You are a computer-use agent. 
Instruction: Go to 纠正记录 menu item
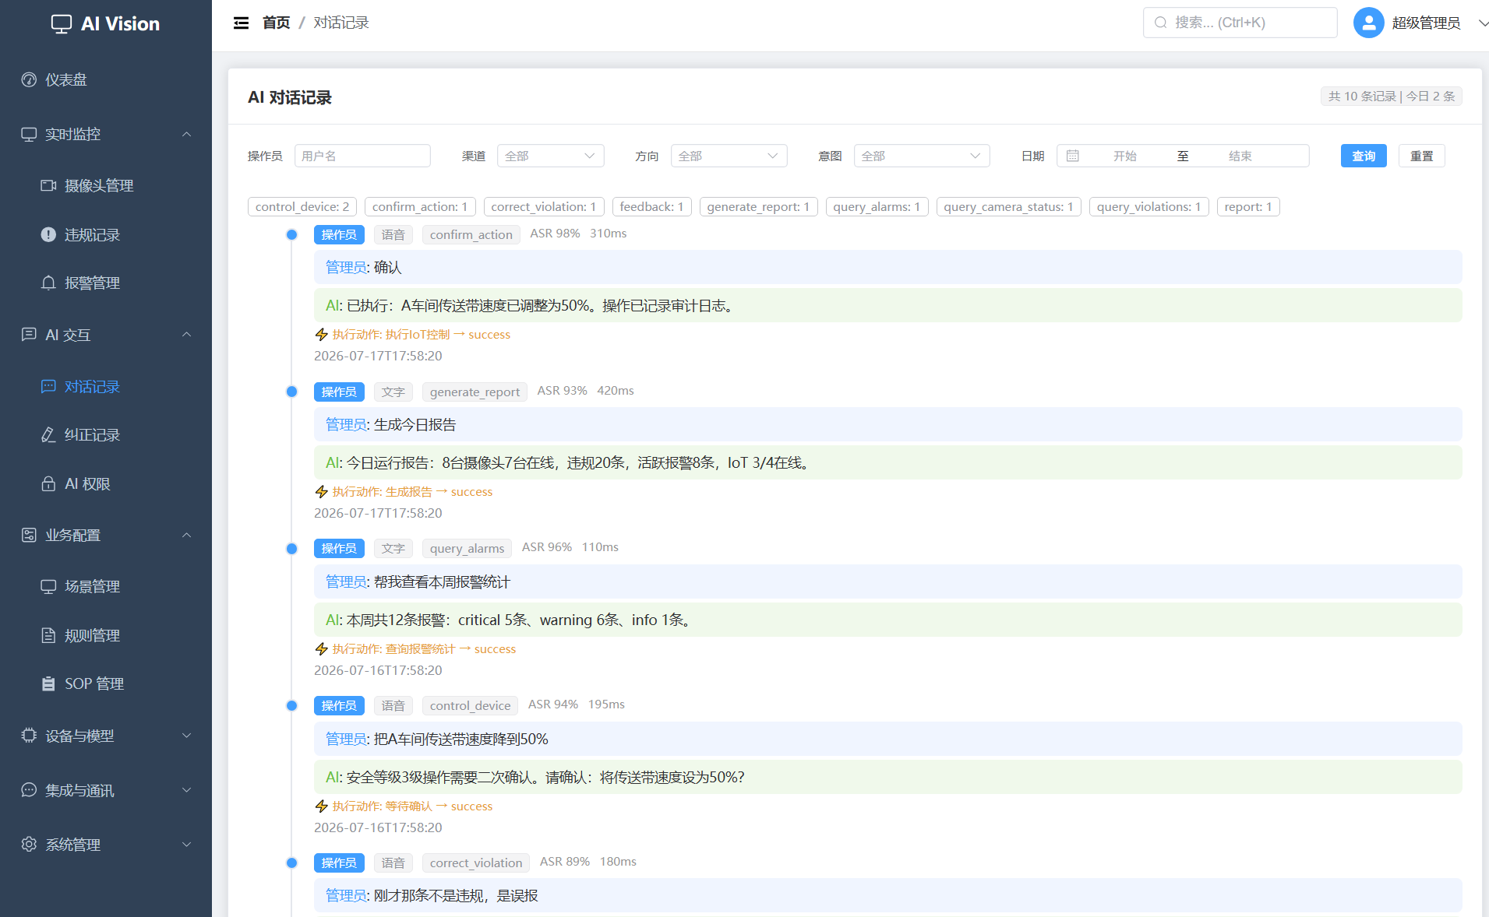click(106, 434)
